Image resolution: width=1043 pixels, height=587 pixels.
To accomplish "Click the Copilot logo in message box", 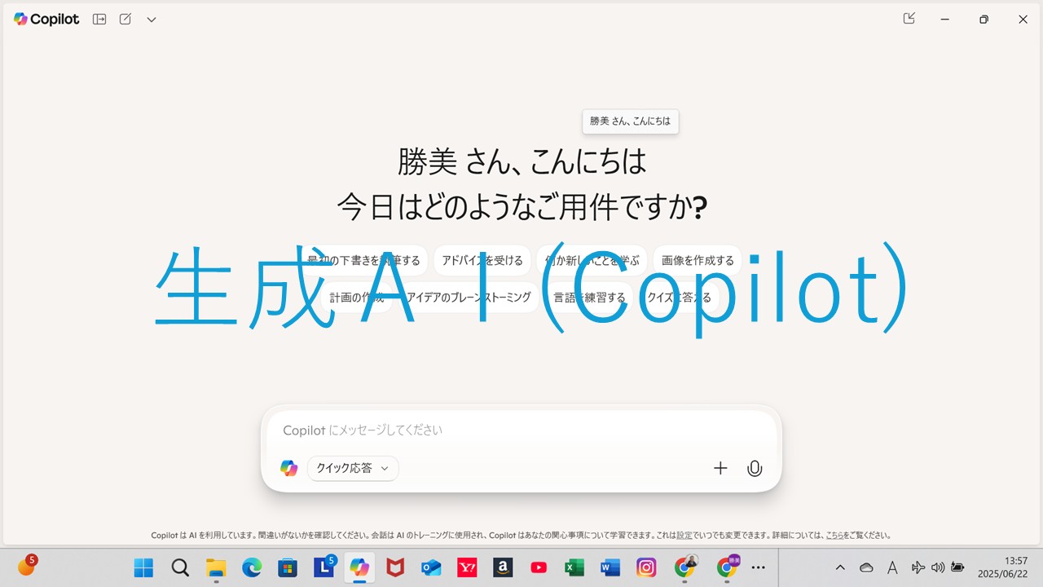I will point(289,468).
